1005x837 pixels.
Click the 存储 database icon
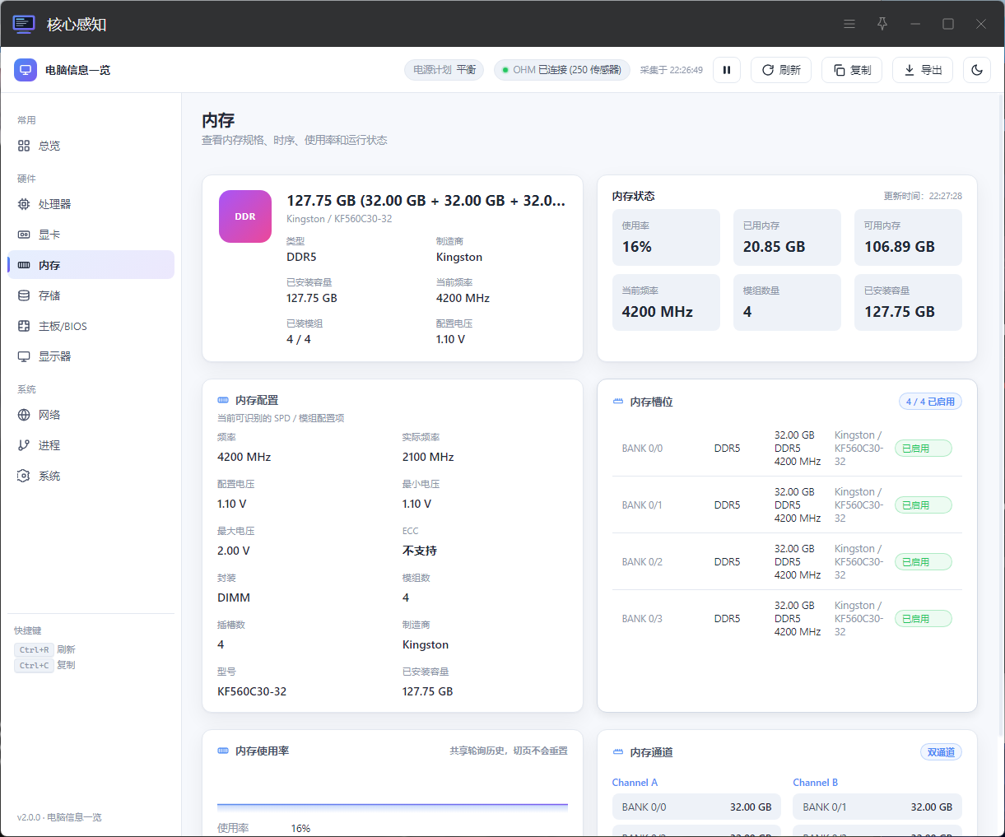(x=24, y=295)
